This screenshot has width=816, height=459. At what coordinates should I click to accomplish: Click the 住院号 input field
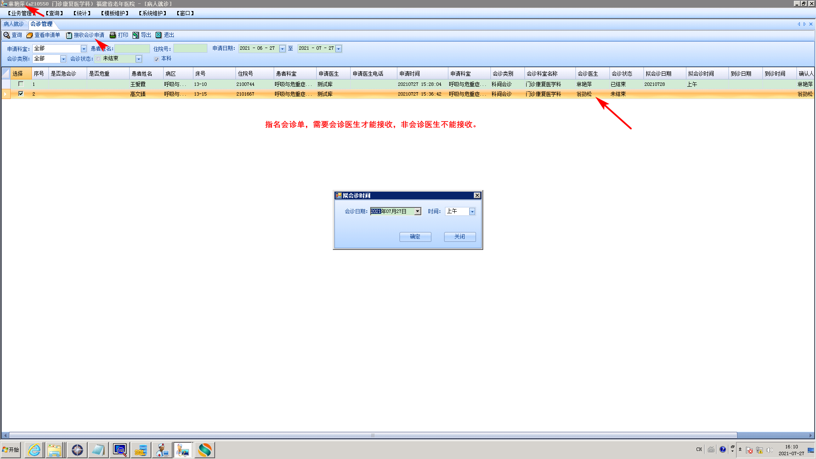[x=190, y=48]
